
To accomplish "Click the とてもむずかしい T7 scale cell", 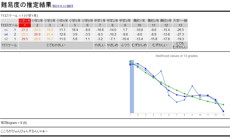I will pyautogui.click(x=180, y=45).
